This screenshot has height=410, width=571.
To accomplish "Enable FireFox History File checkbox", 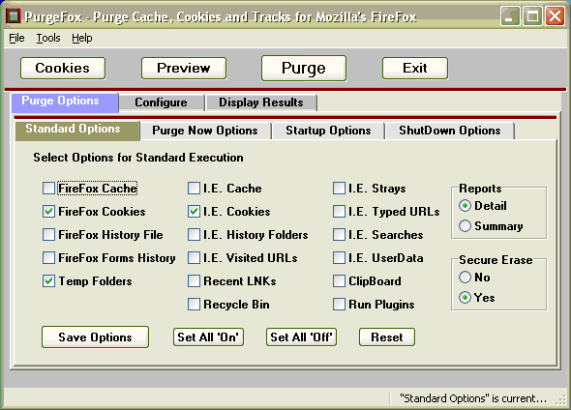I will click(x=48, y=235).
